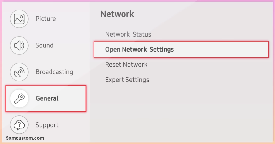This screenshot has height=144, width=275.
Task: Go to the Broadcasting menu label
Action: (54, 72)
